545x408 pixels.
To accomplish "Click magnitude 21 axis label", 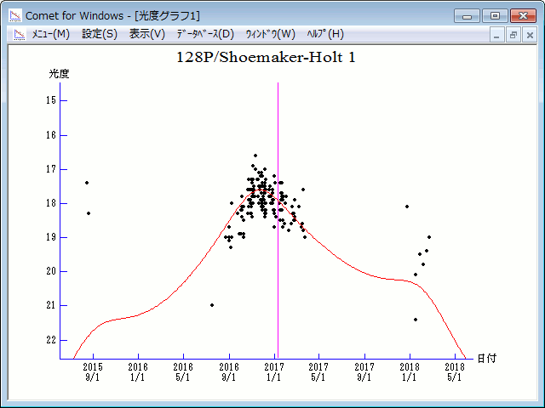I will [x=51, y=305].
